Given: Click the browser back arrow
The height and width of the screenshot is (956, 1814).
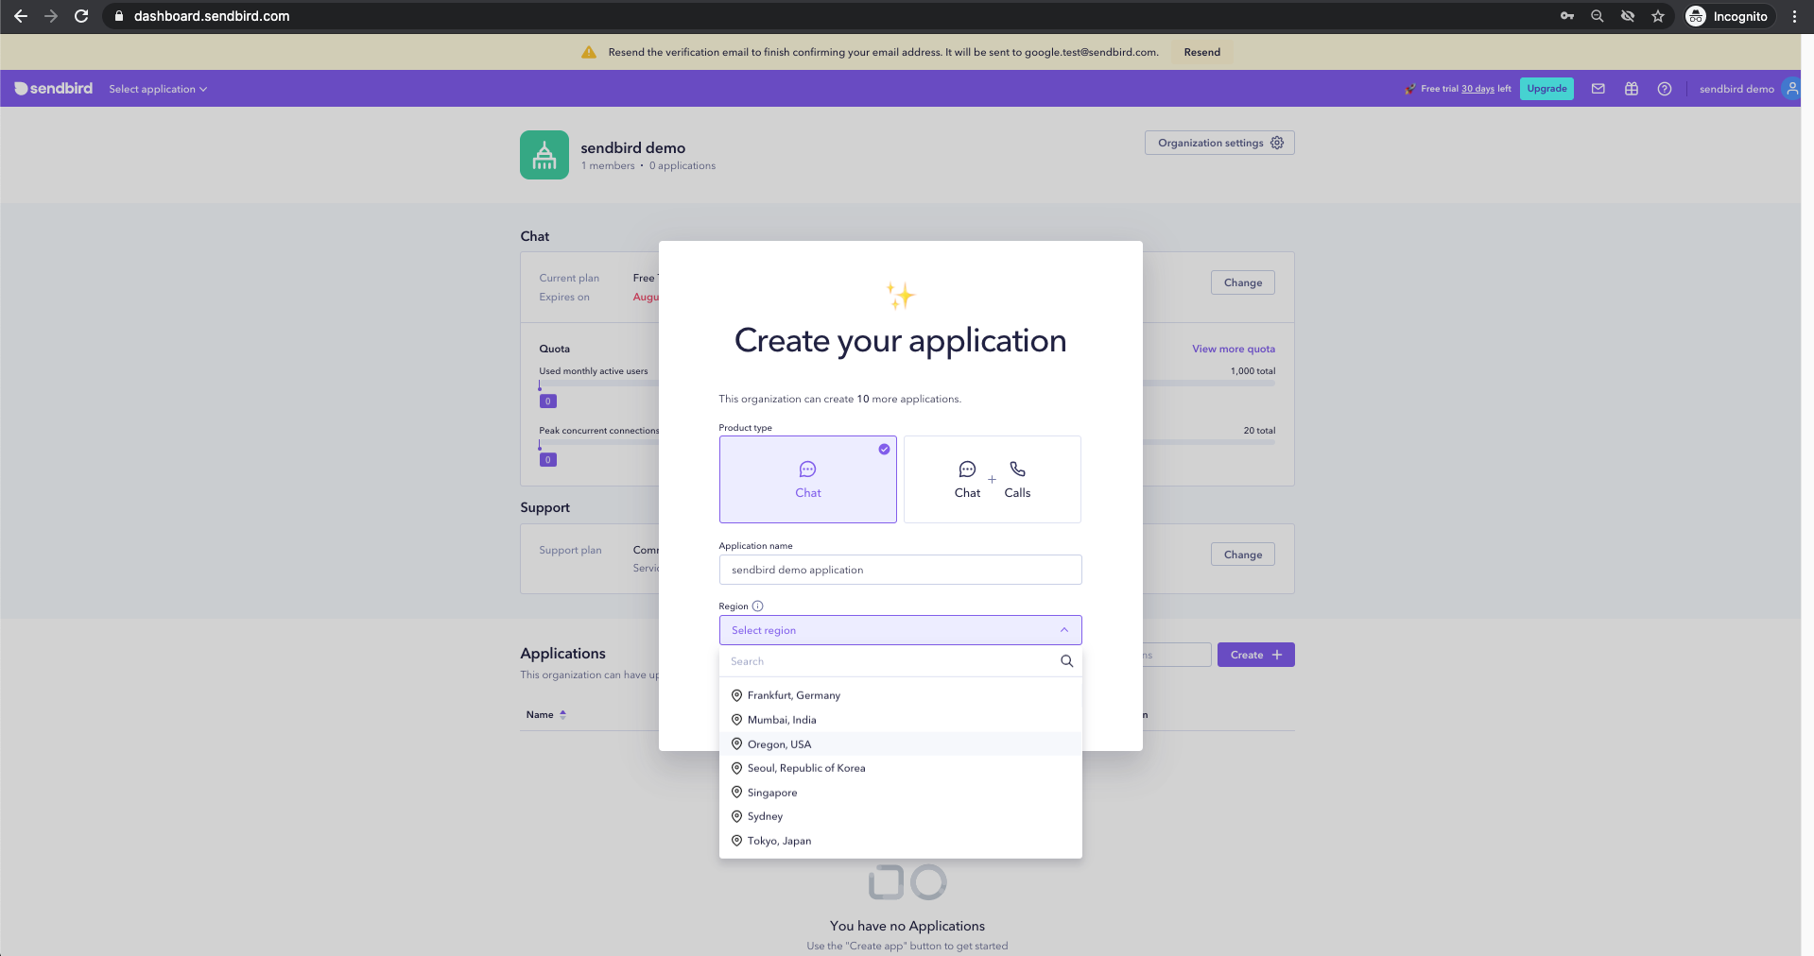Looking at the screenshot, I should pyautogui.click(x=21, y=16).
